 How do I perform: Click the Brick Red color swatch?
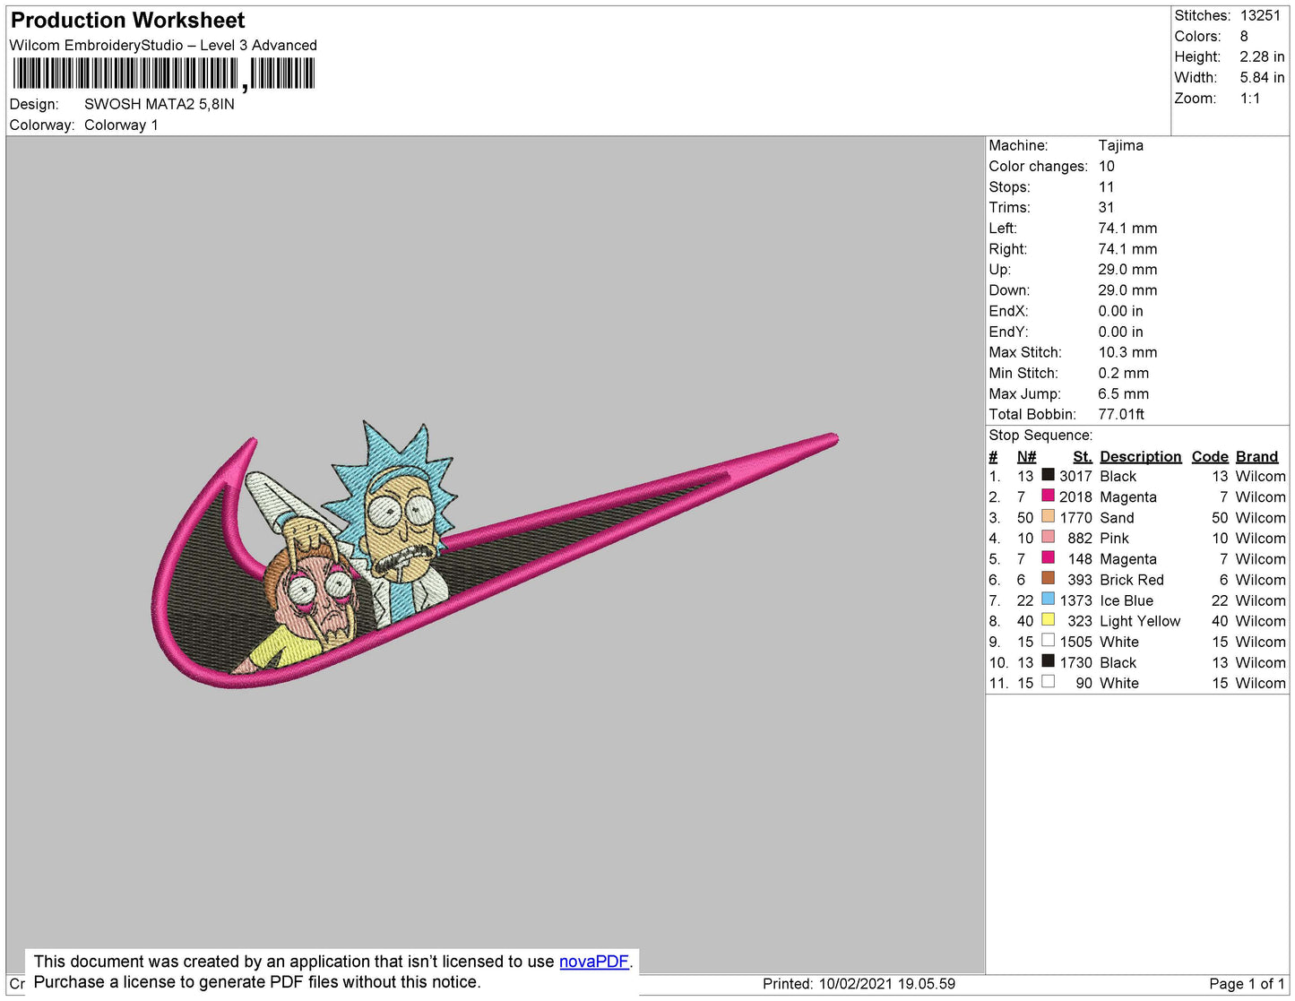click(1048, 578)
